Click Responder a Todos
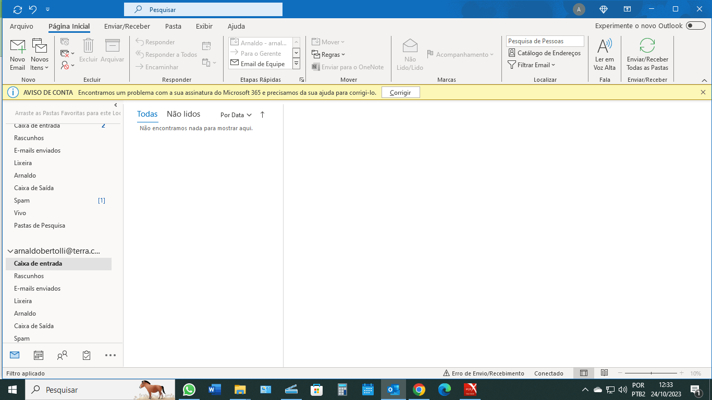The height and width of the screenshot is (400, 712). pos(166,55)
